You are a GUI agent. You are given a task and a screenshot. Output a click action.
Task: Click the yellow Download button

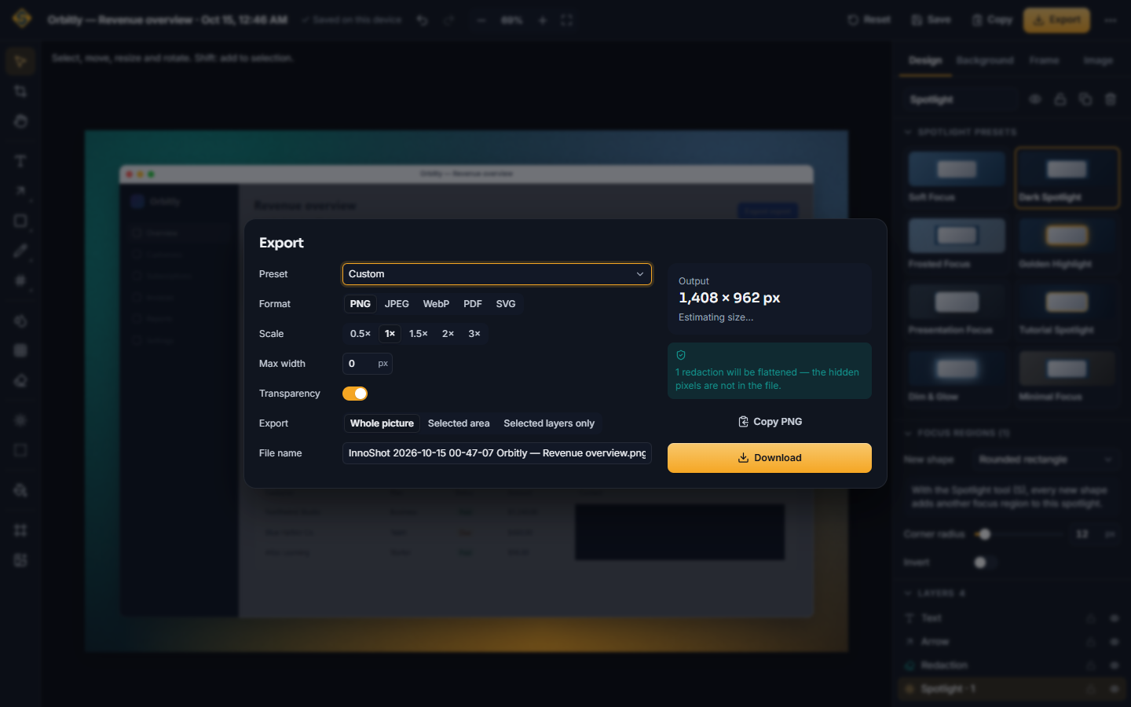click(x=770, y=458)
